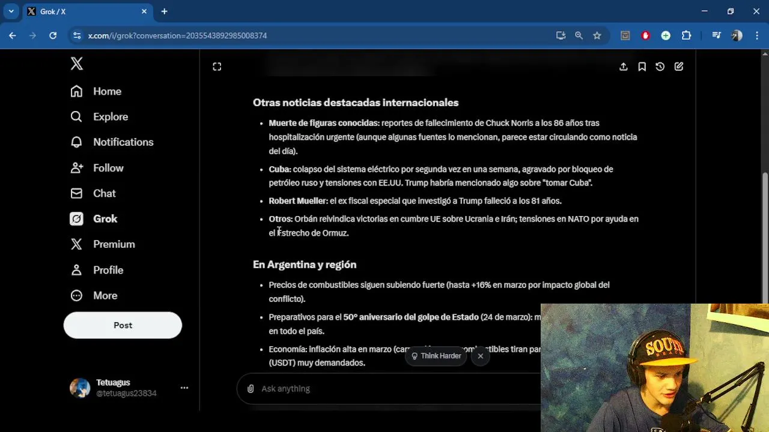Click the share conversation icon
769x432 pixels.
point(624,67)
